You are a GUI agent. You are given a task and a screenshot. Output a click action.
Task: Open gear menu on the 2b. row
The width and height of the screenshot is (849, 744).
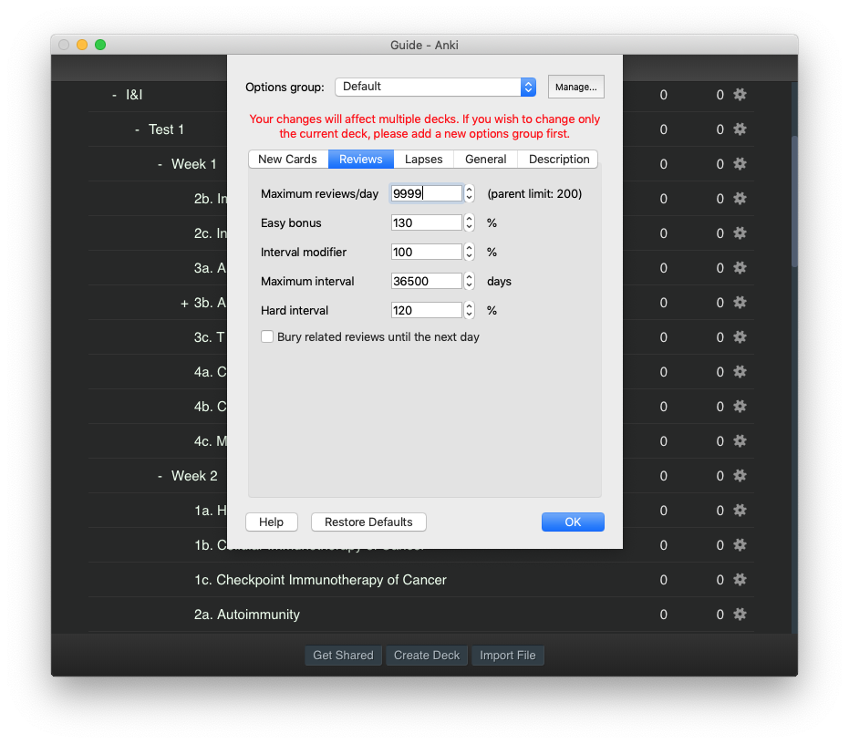click(740, 199)
